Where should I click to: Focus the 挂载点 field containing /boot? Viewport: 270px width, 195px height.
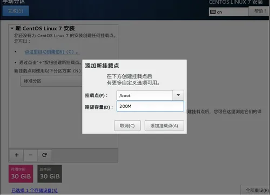pyautogui.click(x=145, y=95)
